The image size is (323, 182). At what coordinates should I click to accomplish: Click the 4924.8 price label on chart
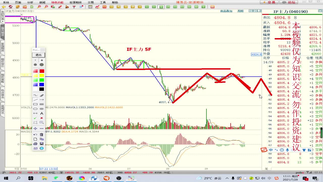pos(256,54)
